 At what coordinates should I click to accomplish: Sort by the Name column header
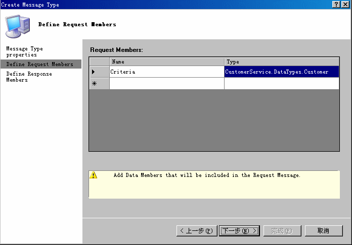[167, 62]
